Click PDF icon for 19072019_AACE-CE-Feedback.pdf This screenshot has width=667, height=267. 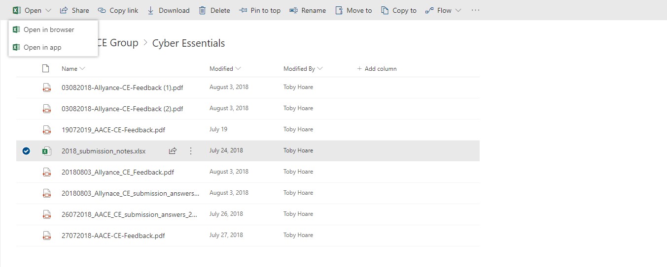(46, 130)
